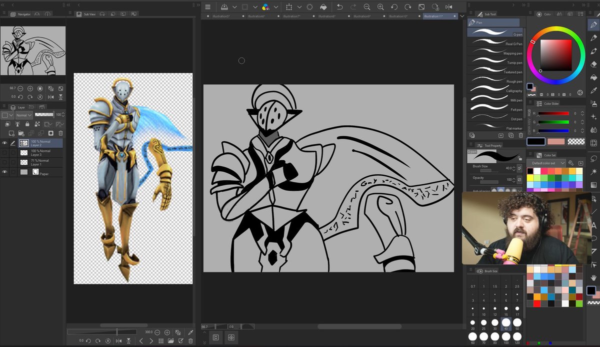This screenshot has height=347, width=600.
Task: Select the pink sub drawing color swatch
Action: point(555,141)
